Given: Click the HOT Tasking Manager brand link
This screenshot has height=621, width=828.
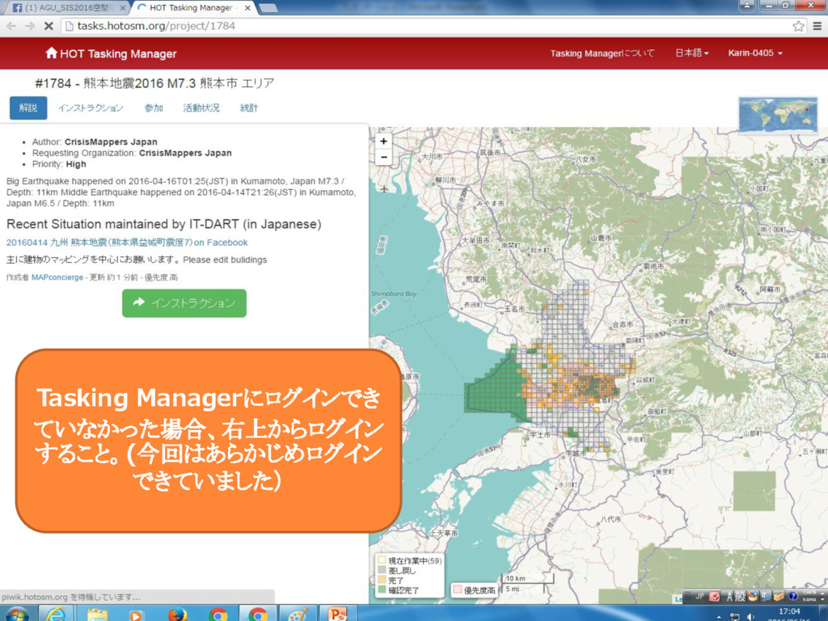Looking at the screenshot, I should click(x=111, y=53).
